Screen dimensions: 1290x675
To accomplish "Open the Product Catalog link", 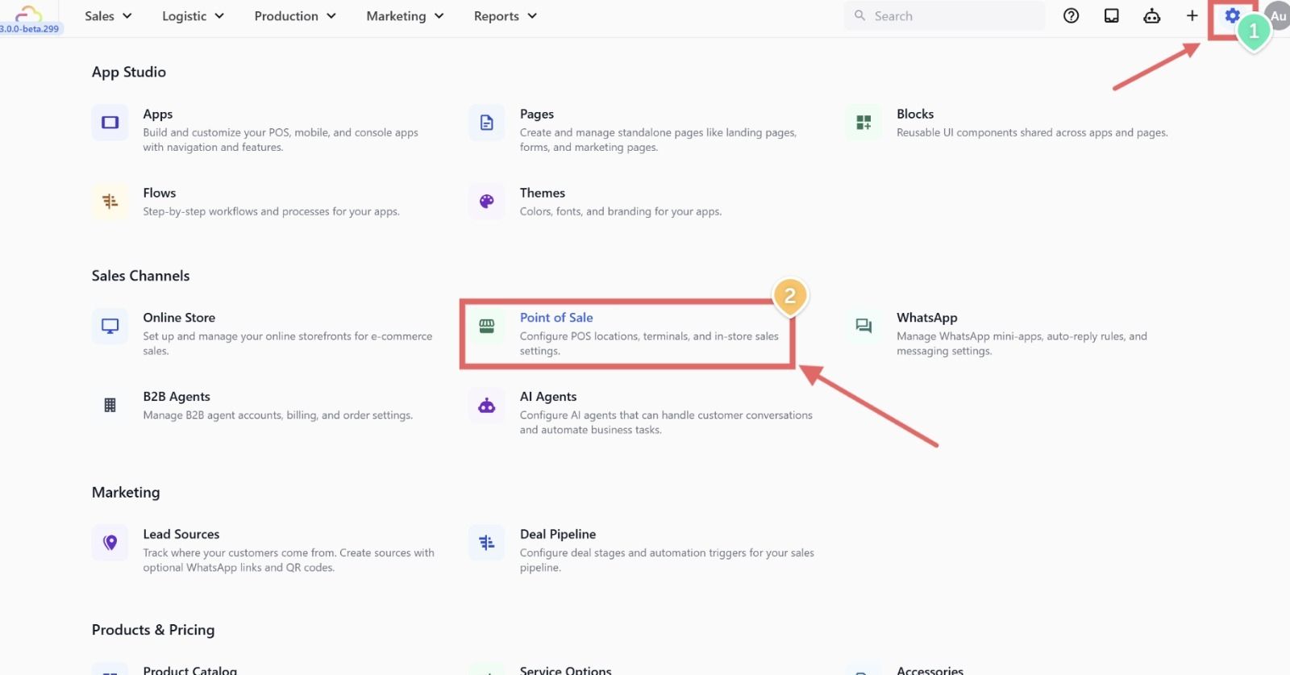I will point(190,670).
